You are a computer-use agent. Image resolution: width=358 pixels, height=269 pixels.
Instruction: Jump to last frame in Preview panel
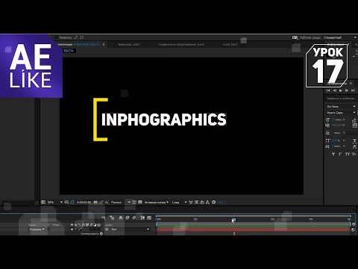pyautogui.click(x=353, y=90)
